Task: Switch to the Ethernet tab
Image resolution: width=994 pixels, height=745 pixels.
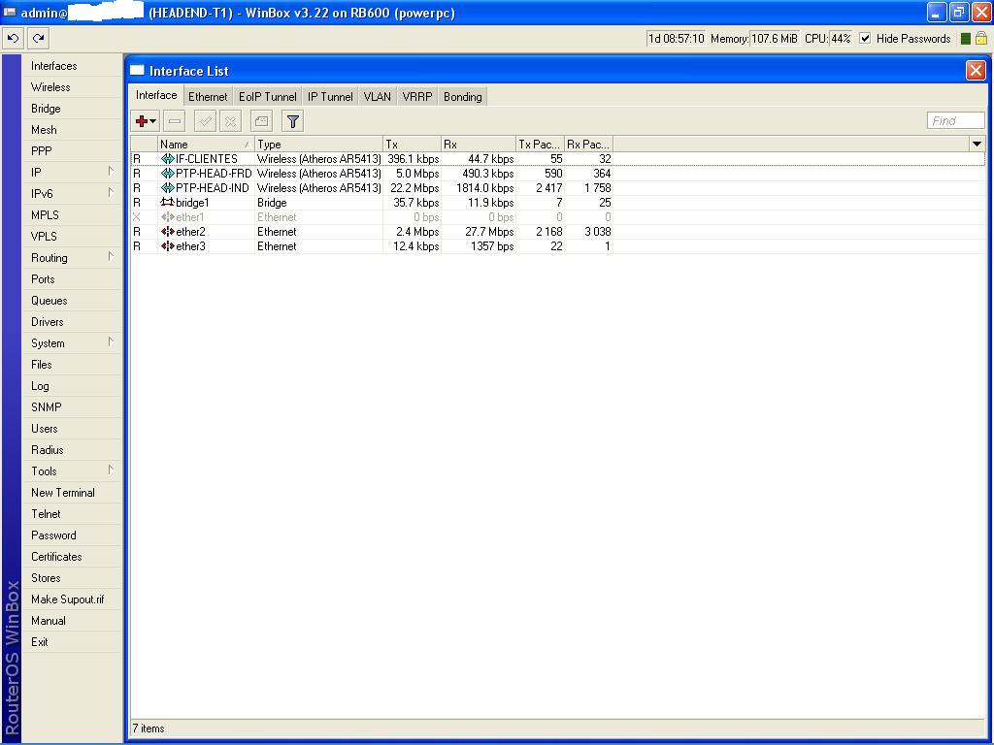Action: click(208, 96)
